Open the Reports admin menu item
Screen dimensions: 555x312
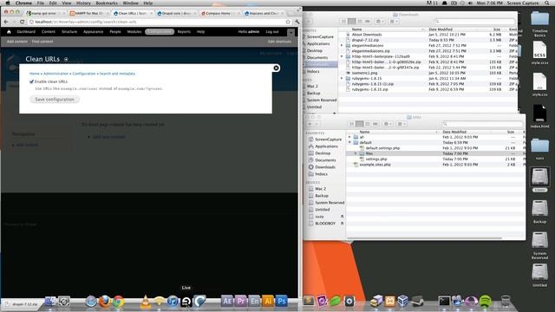[x=184, y=32]
